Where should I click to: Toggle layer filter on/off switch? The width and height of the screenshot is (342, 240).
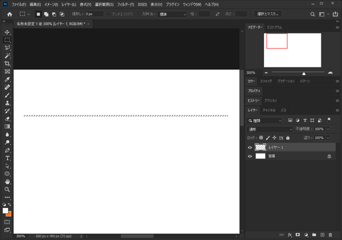(329, 120)
